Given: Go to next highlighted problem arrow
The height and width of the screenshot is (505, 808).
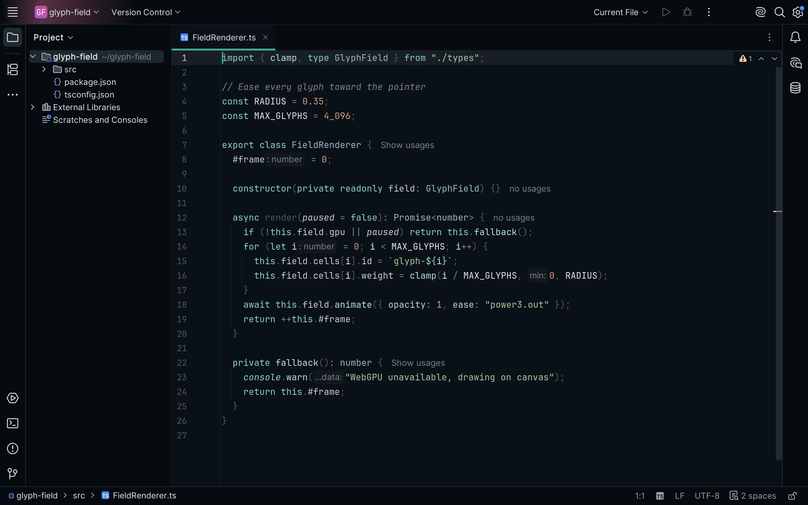Looking at the screenshot, I should coord(774,59).
